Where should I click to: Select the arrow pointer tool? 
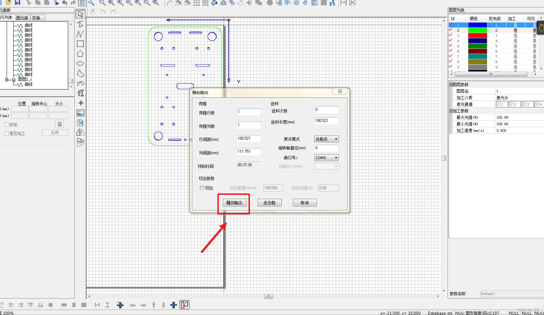(x=80, y=14)
